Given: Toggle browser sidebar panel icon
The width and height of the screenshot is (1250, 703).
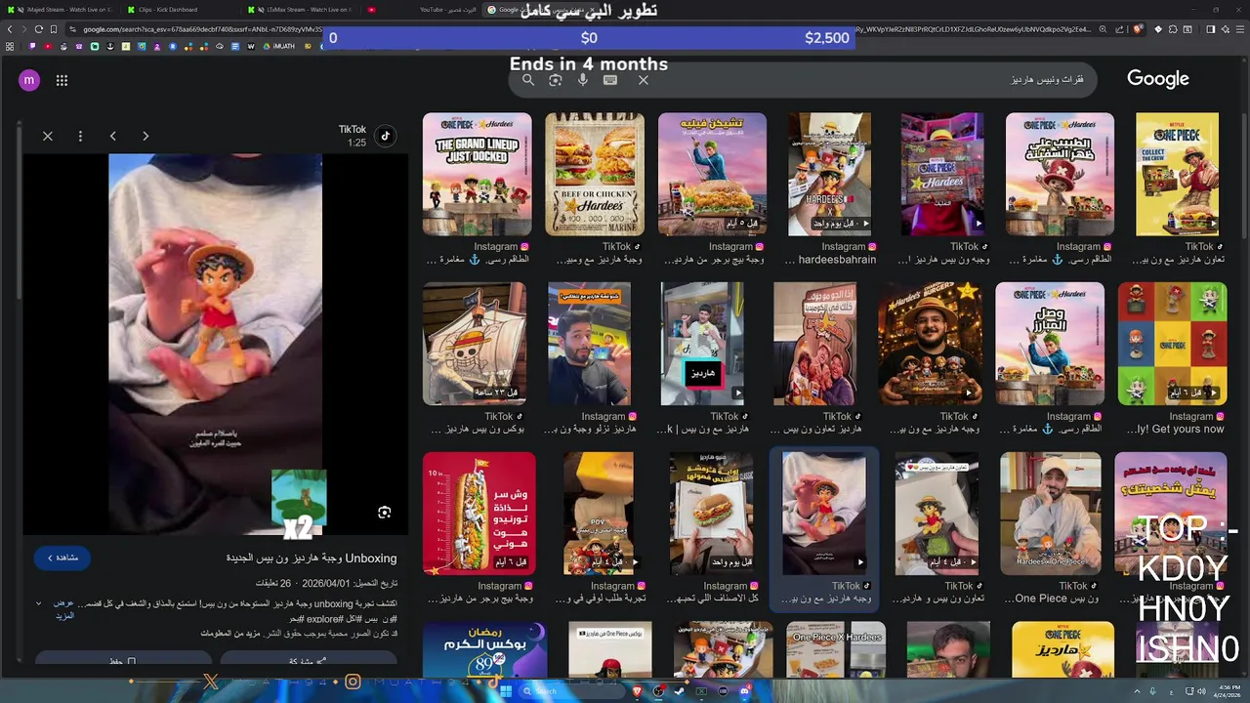Looking at the screenshot, I should [1210, 29].
